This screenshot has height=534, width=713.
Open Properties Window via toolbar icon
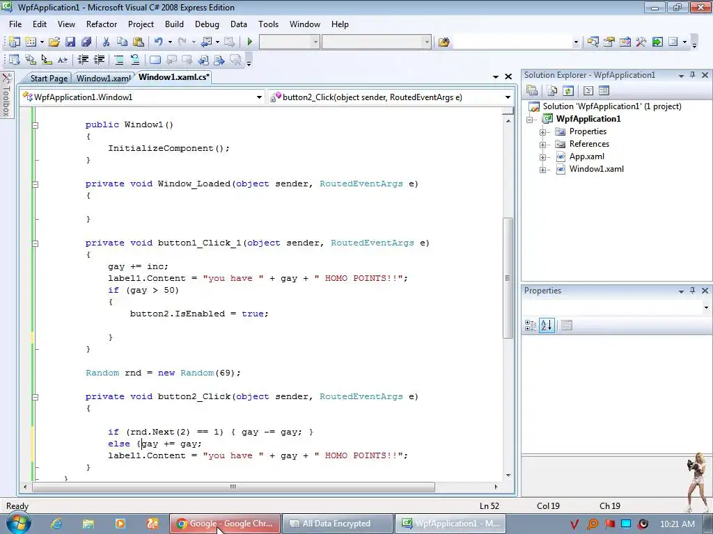tap(609, 42)
